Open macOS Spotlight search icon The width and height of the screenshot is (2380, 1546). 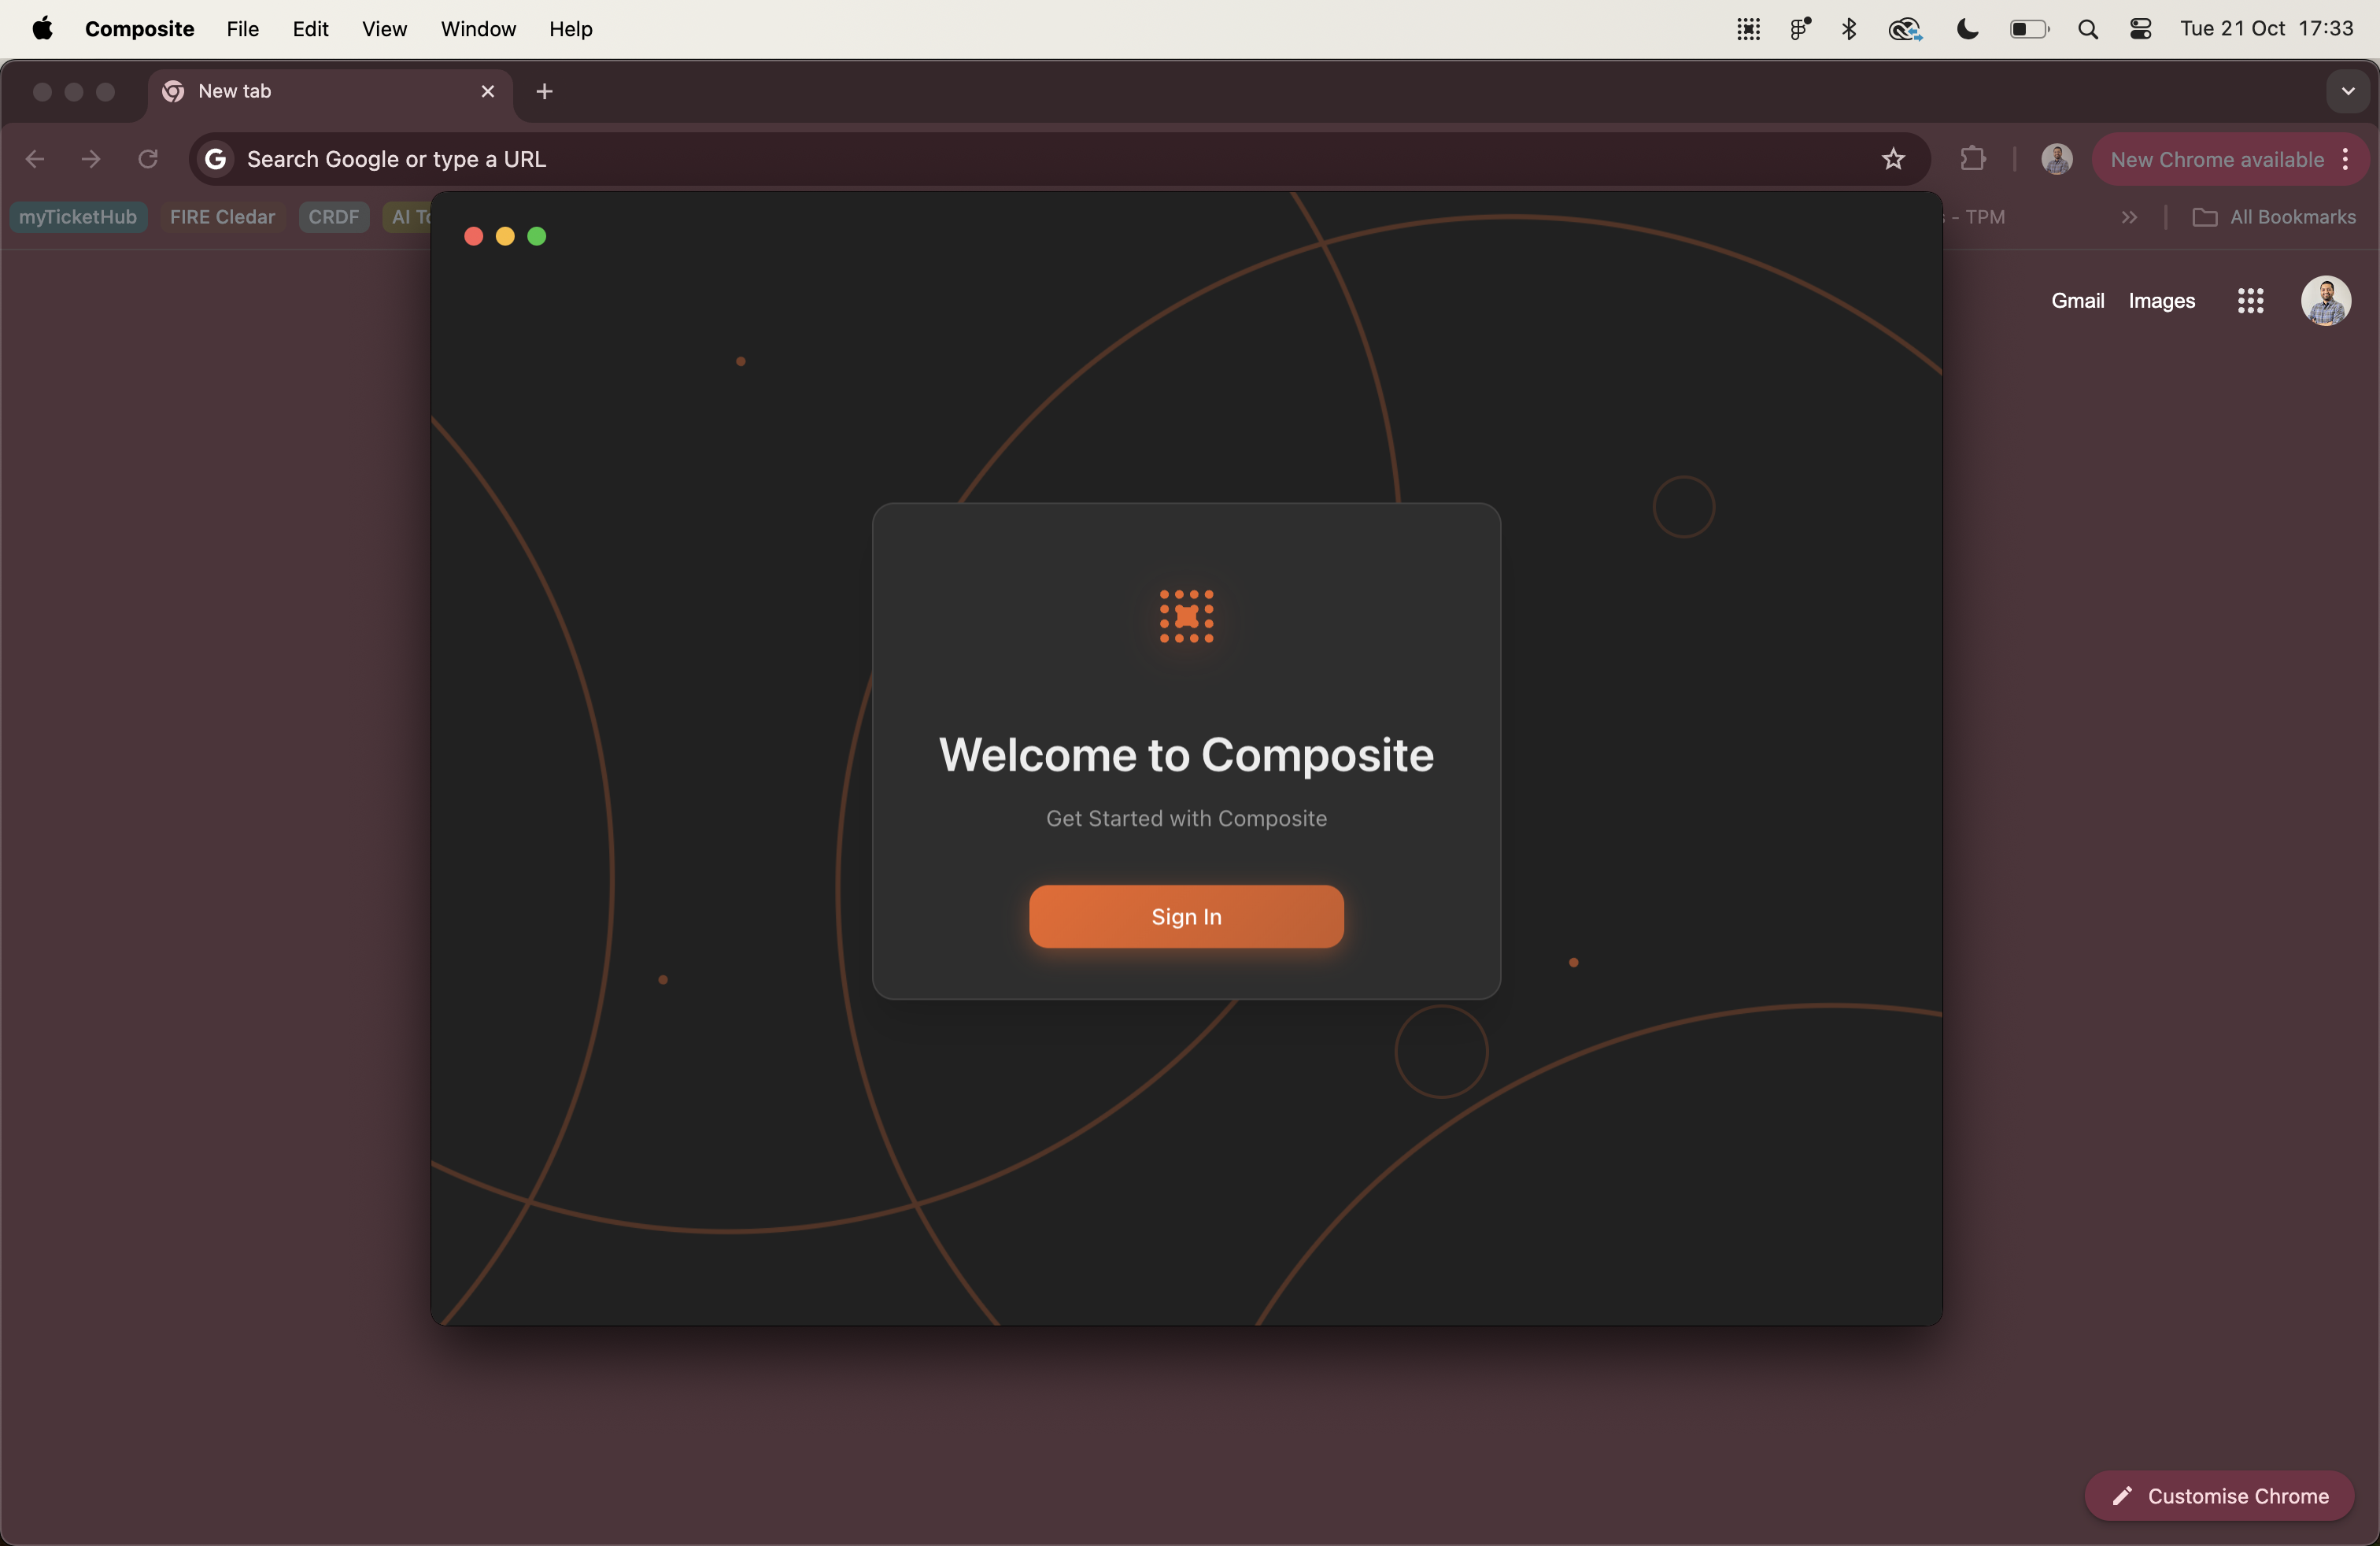click(x=2087, y=29)
